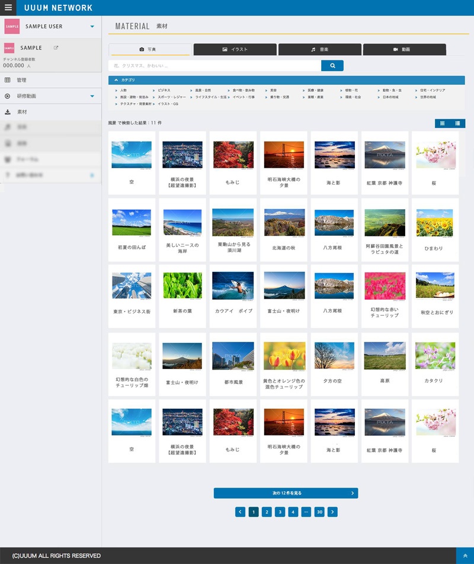Click the external link icon beside SAMPLE
Viewport: 474px width, 564px height.
pos(56,48)
